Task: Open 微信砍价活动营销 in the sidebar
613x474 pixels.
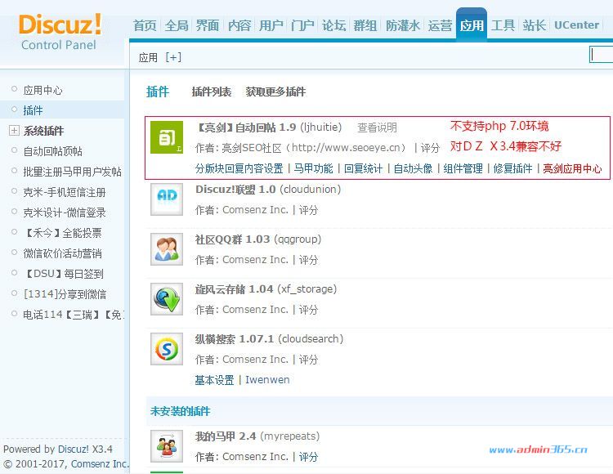Action: [x=63, y=253]
